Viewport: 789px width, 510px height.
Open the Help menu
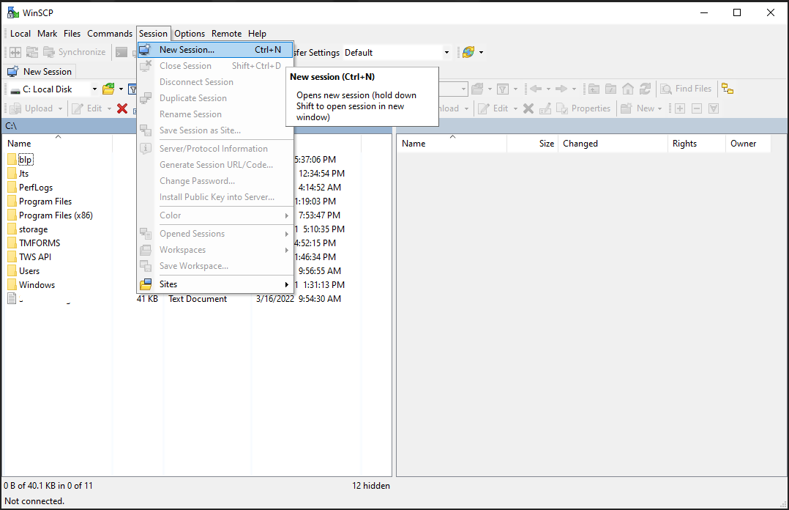(x=257, y=33)
